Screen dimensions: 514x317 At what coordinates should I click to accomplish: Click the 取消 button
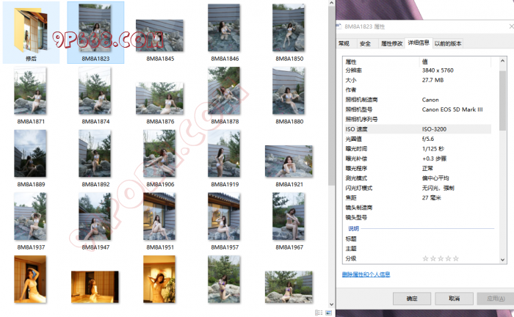pos(454,299)
